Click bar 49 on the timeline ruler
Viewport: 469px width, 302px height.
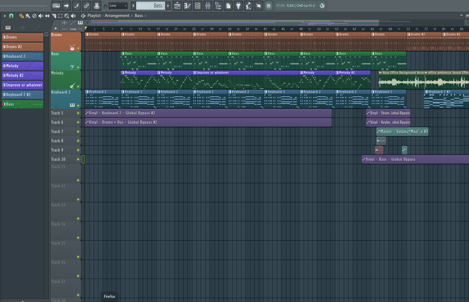pos(301,29)
